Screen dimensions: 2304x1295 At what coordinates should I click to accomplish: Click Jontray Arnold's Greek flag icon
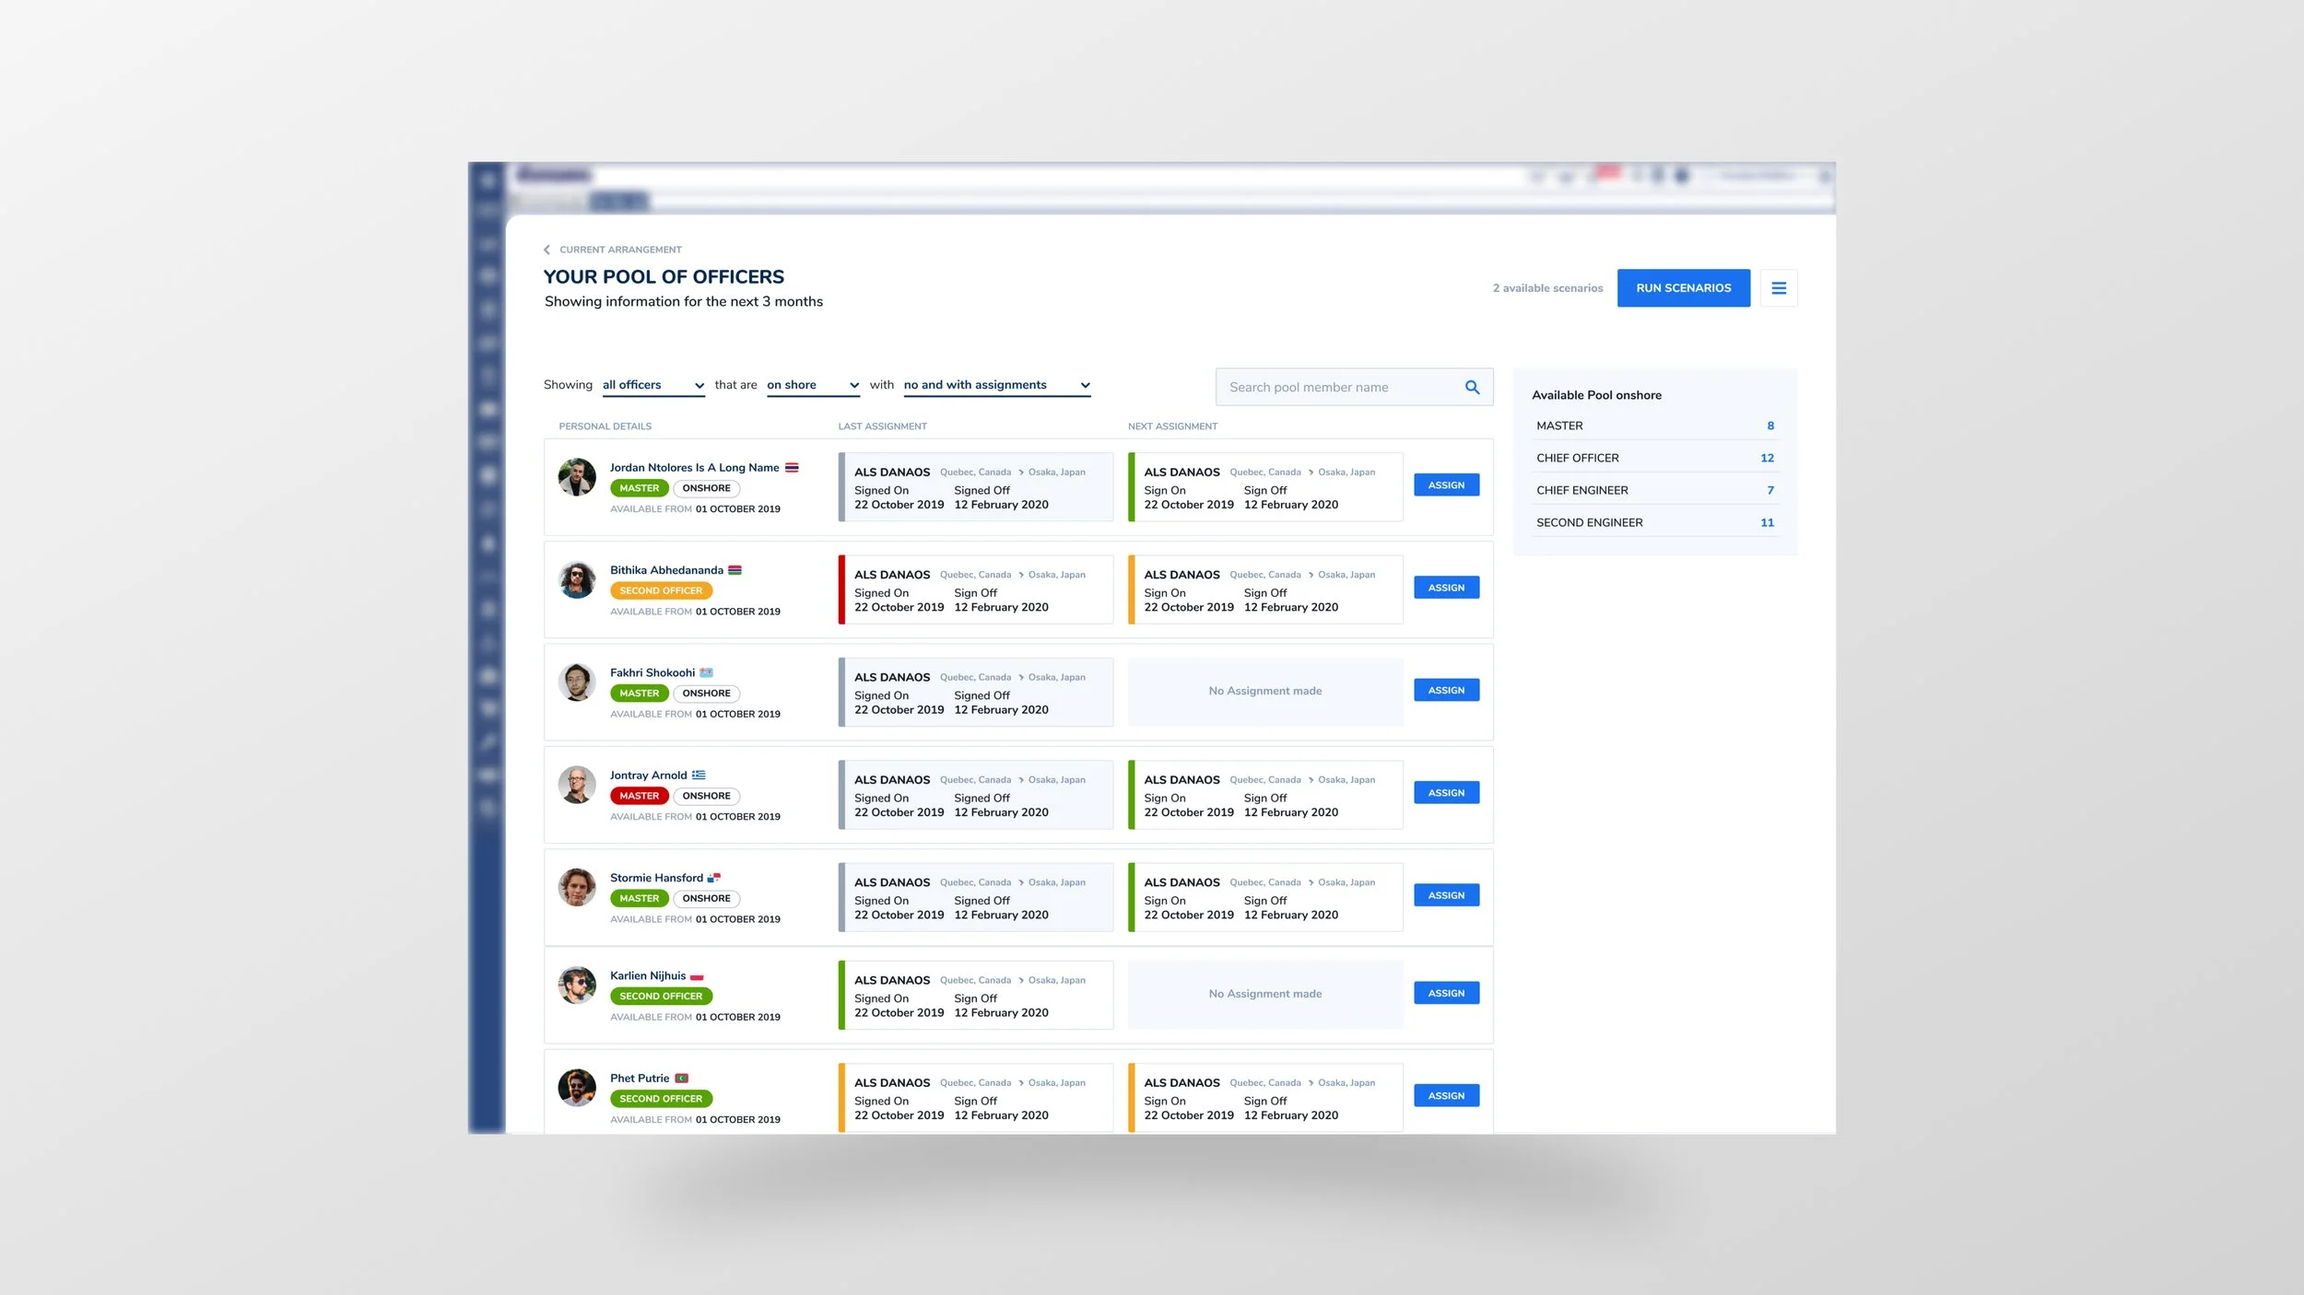tap(699, 776)
